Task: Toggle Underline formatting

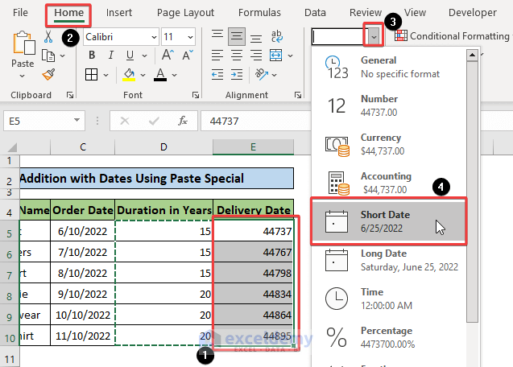Action: coord(130,56)
